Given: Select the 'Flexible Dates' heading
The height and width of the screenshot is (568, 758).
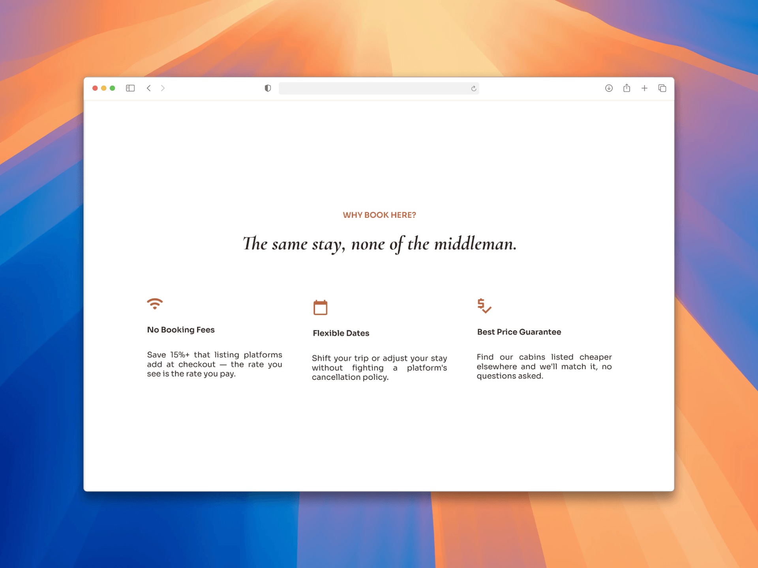Looking at the screenshot, I should [341, 333].
